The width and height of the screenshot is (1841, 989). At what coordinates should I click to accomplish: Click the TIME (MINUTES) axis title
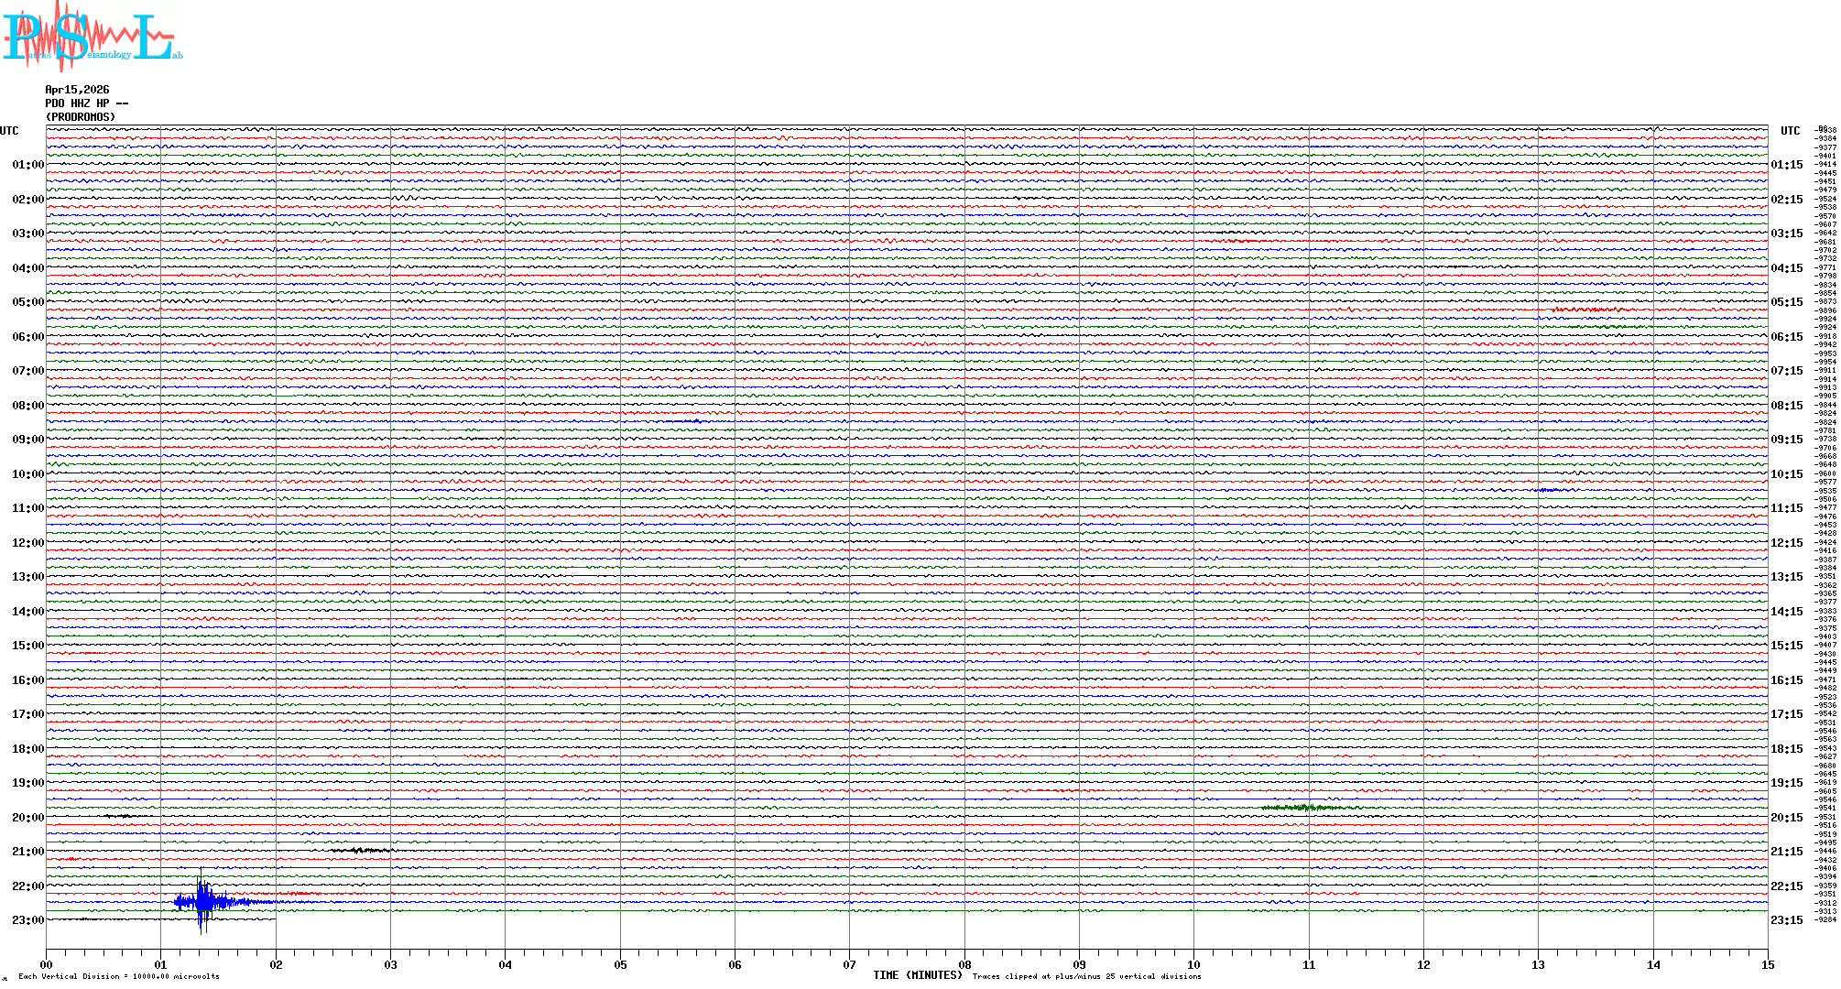[917, 975]
